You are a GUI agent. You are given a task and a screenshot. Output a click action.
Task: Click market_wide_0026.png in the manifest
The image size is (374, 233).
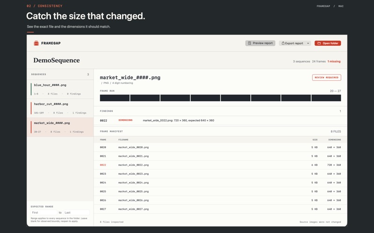click(x=133, y=200)
